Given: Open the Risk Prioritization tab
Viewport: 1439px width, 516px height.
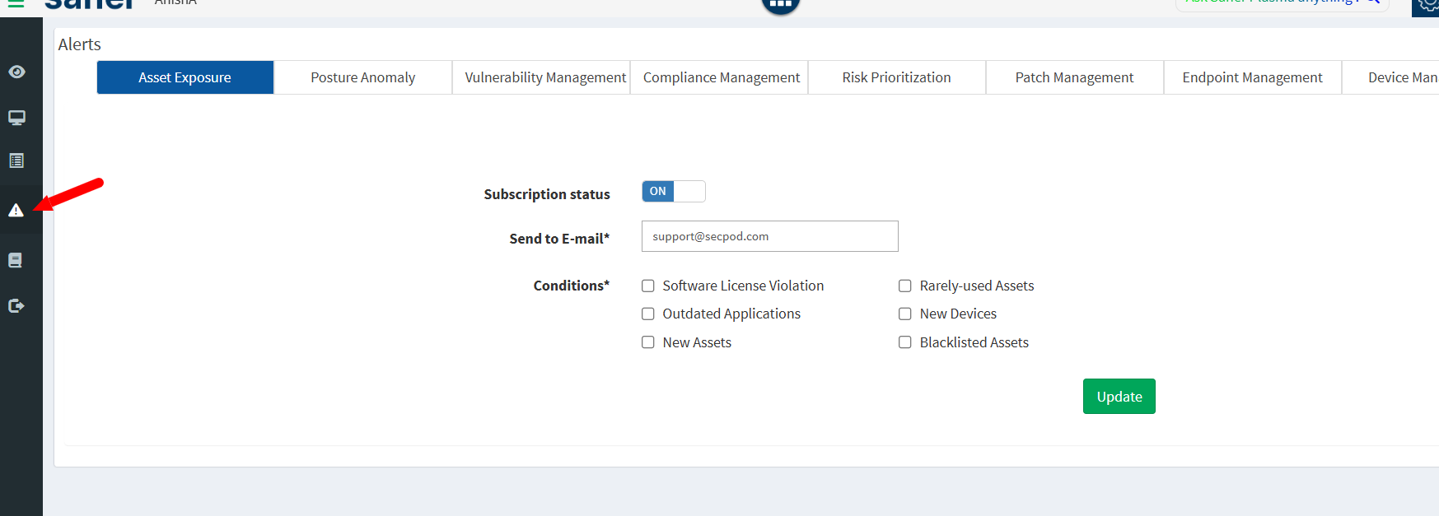Looking at the screenshot, I should (x=896, y=77).
